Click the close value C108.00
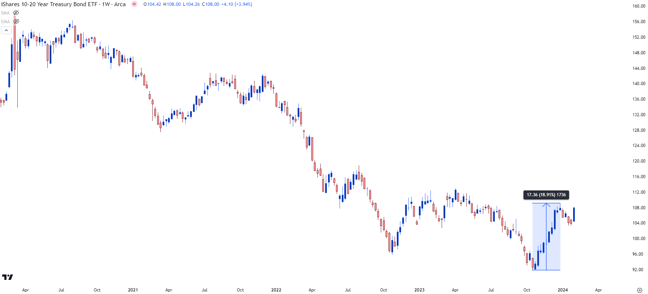648x294 pixels. pyautogui.click(x=211, y=4)
